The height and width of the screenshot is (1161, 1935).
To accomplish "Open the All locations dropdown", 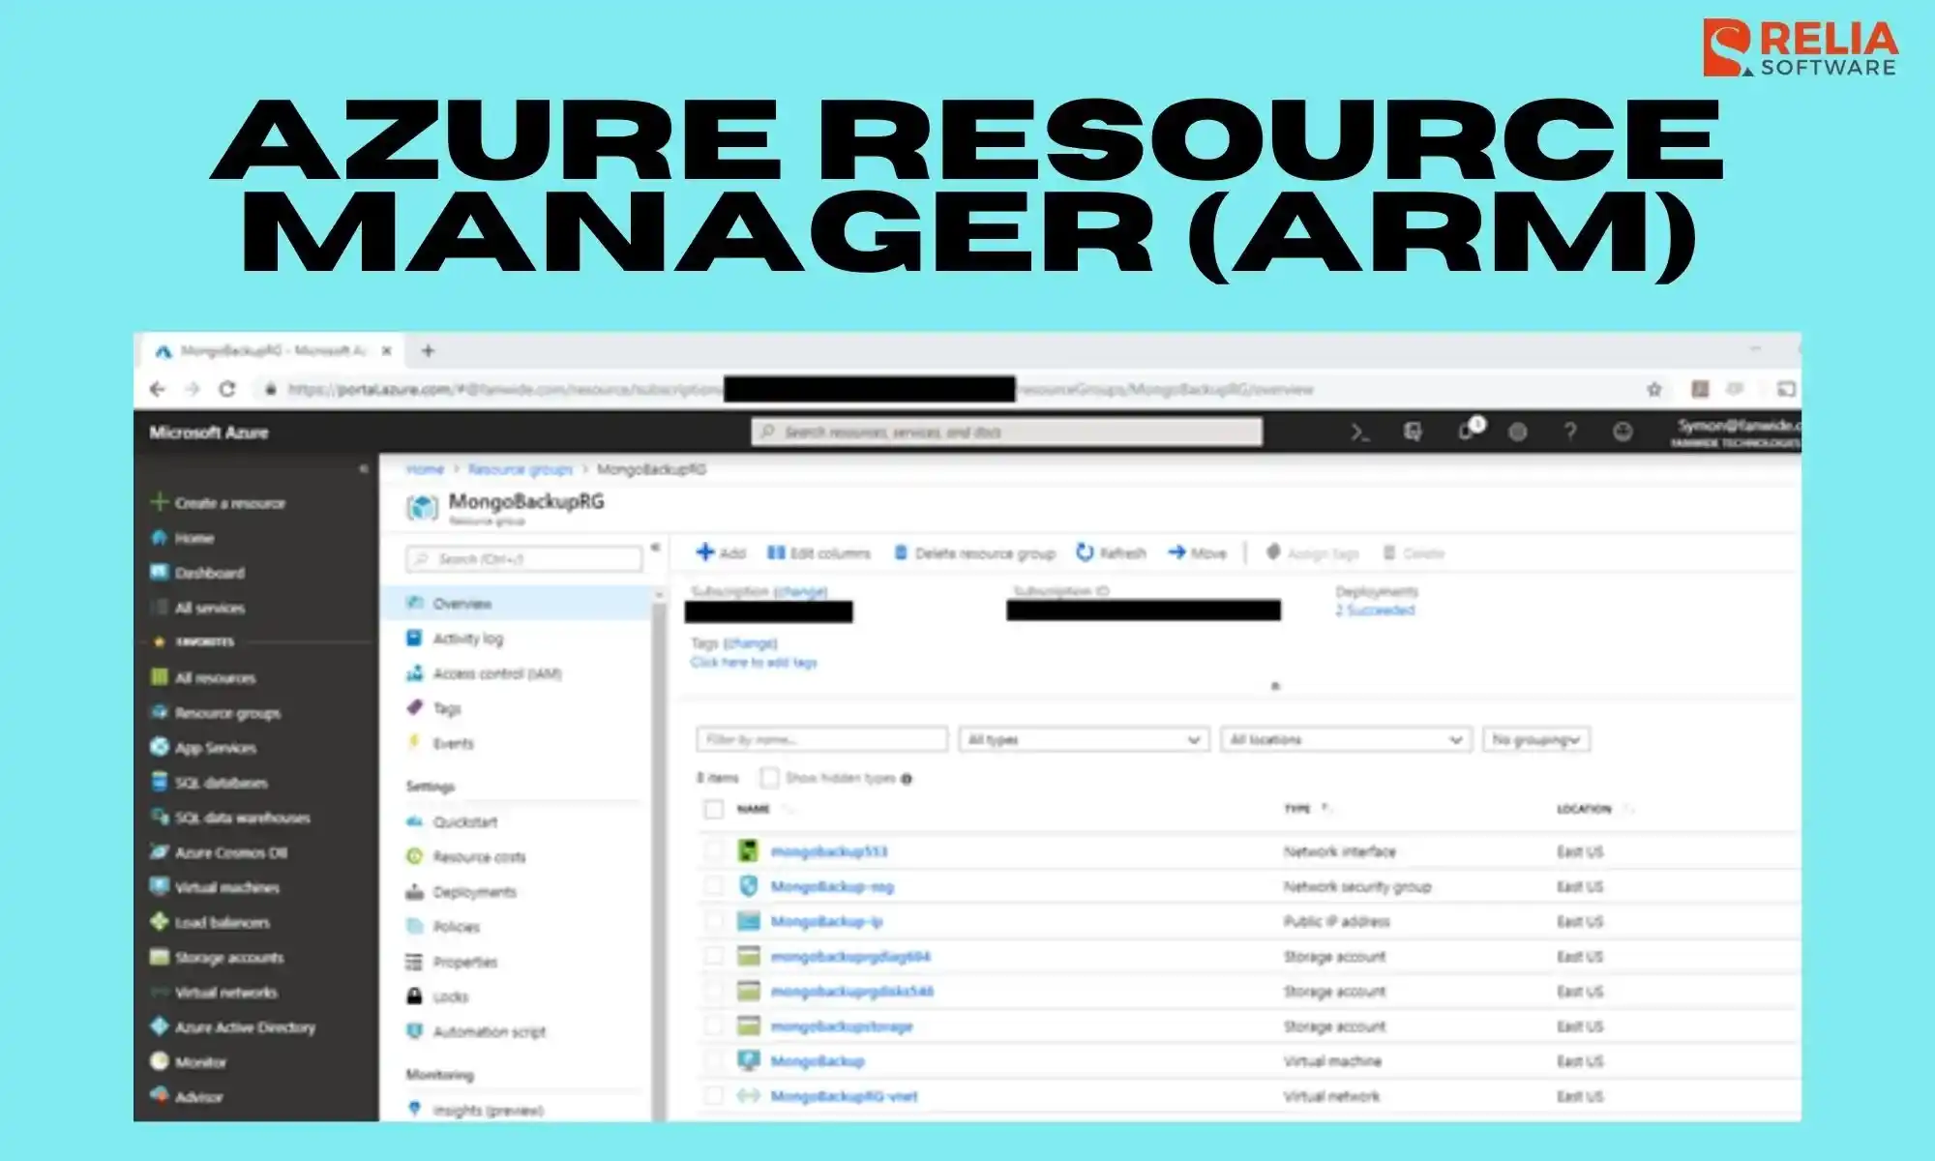I will [x=1346, y=739].
